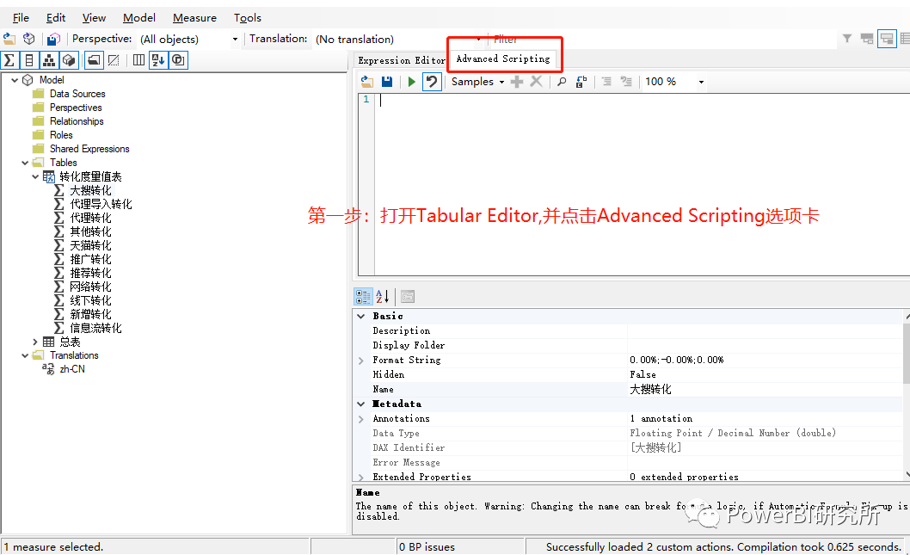Collapse the Metadata property category
The image size is (910, 555).
coord(361,404)
